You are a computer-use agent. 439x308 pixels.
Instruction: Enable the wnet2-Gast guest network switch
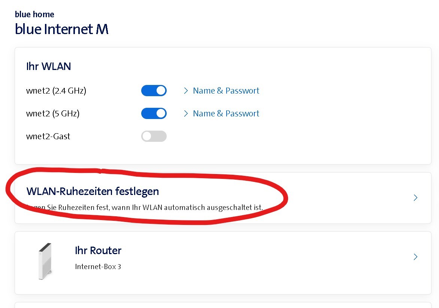pyautogui.click(x=154, y=136)
